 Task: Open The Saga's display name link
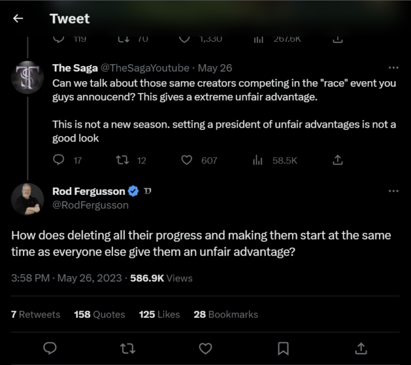(75, 68)
